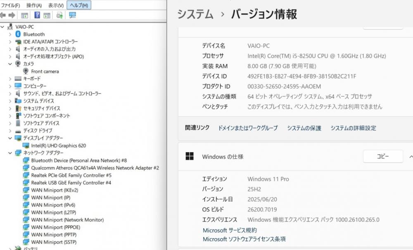
Task: Click the OS ビルド value 26200.7019
Action: coord(262,210)
